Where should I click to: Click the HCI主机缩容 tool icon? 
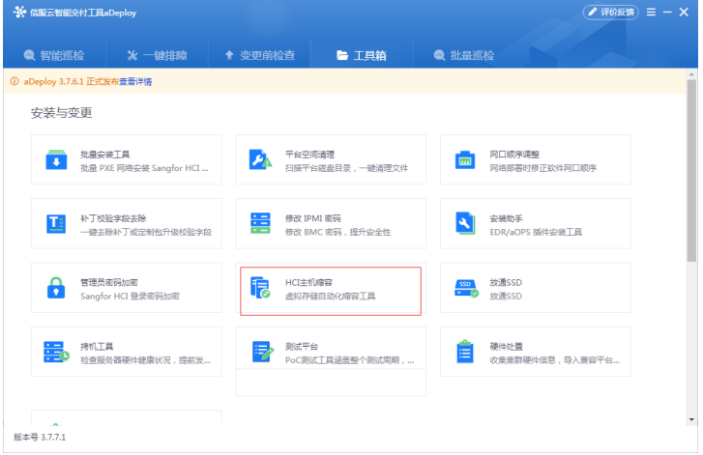[260, 288]
